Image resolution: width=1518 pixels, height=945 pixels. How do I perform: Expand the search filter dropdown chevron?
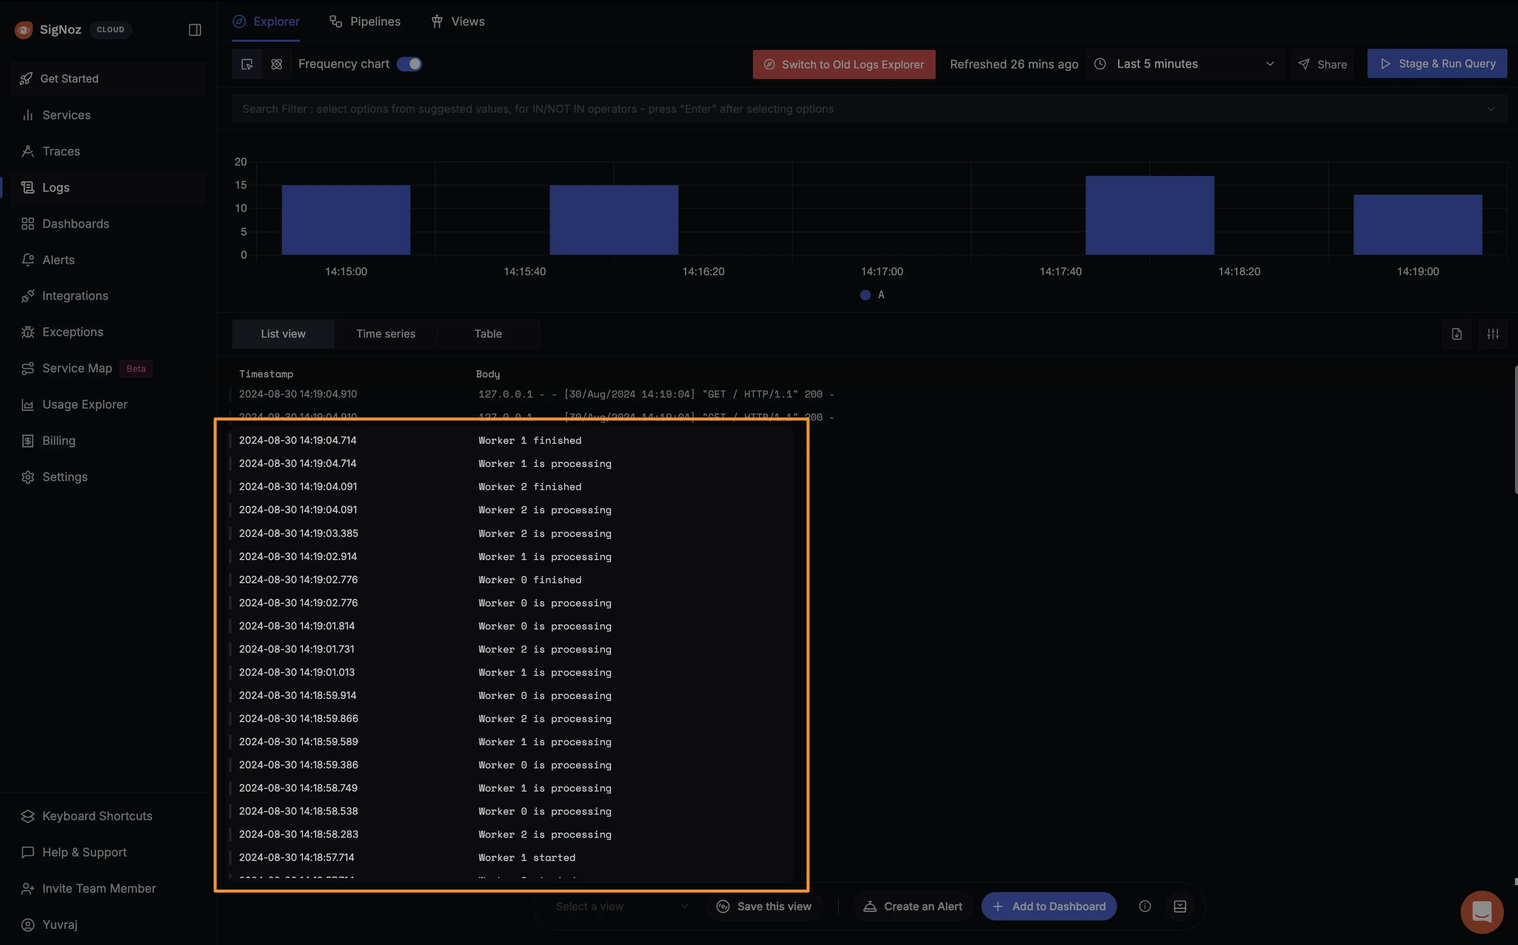[x=1490, y=109]
